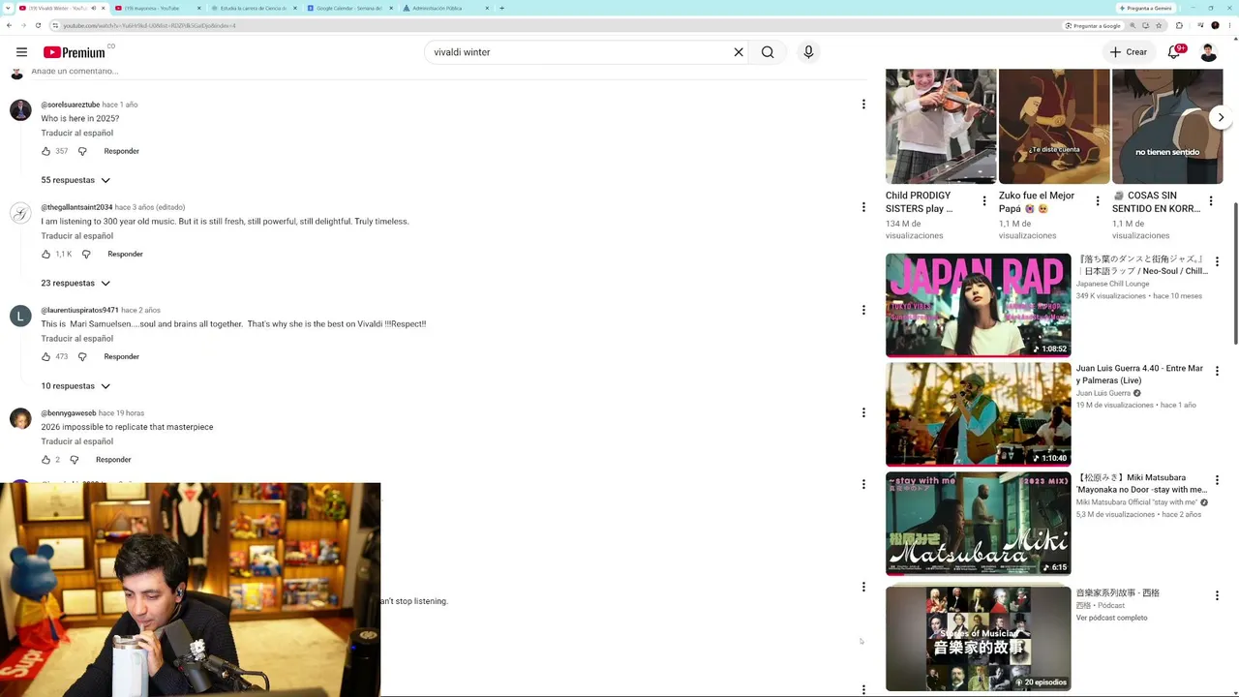The image size is (1239, 697).
Task: Dislike the '300 year old music' comment
Action: point(86,254)
